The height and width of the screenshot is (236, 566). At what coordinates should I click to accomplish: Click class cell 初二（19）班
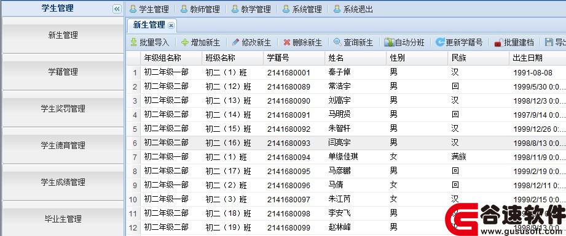pos(229,227)
